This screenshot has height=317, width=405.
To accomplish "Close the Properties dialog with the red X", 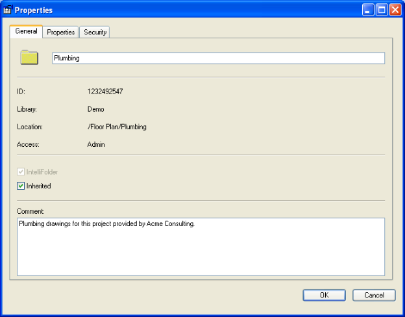I will [x=395, y=10].
